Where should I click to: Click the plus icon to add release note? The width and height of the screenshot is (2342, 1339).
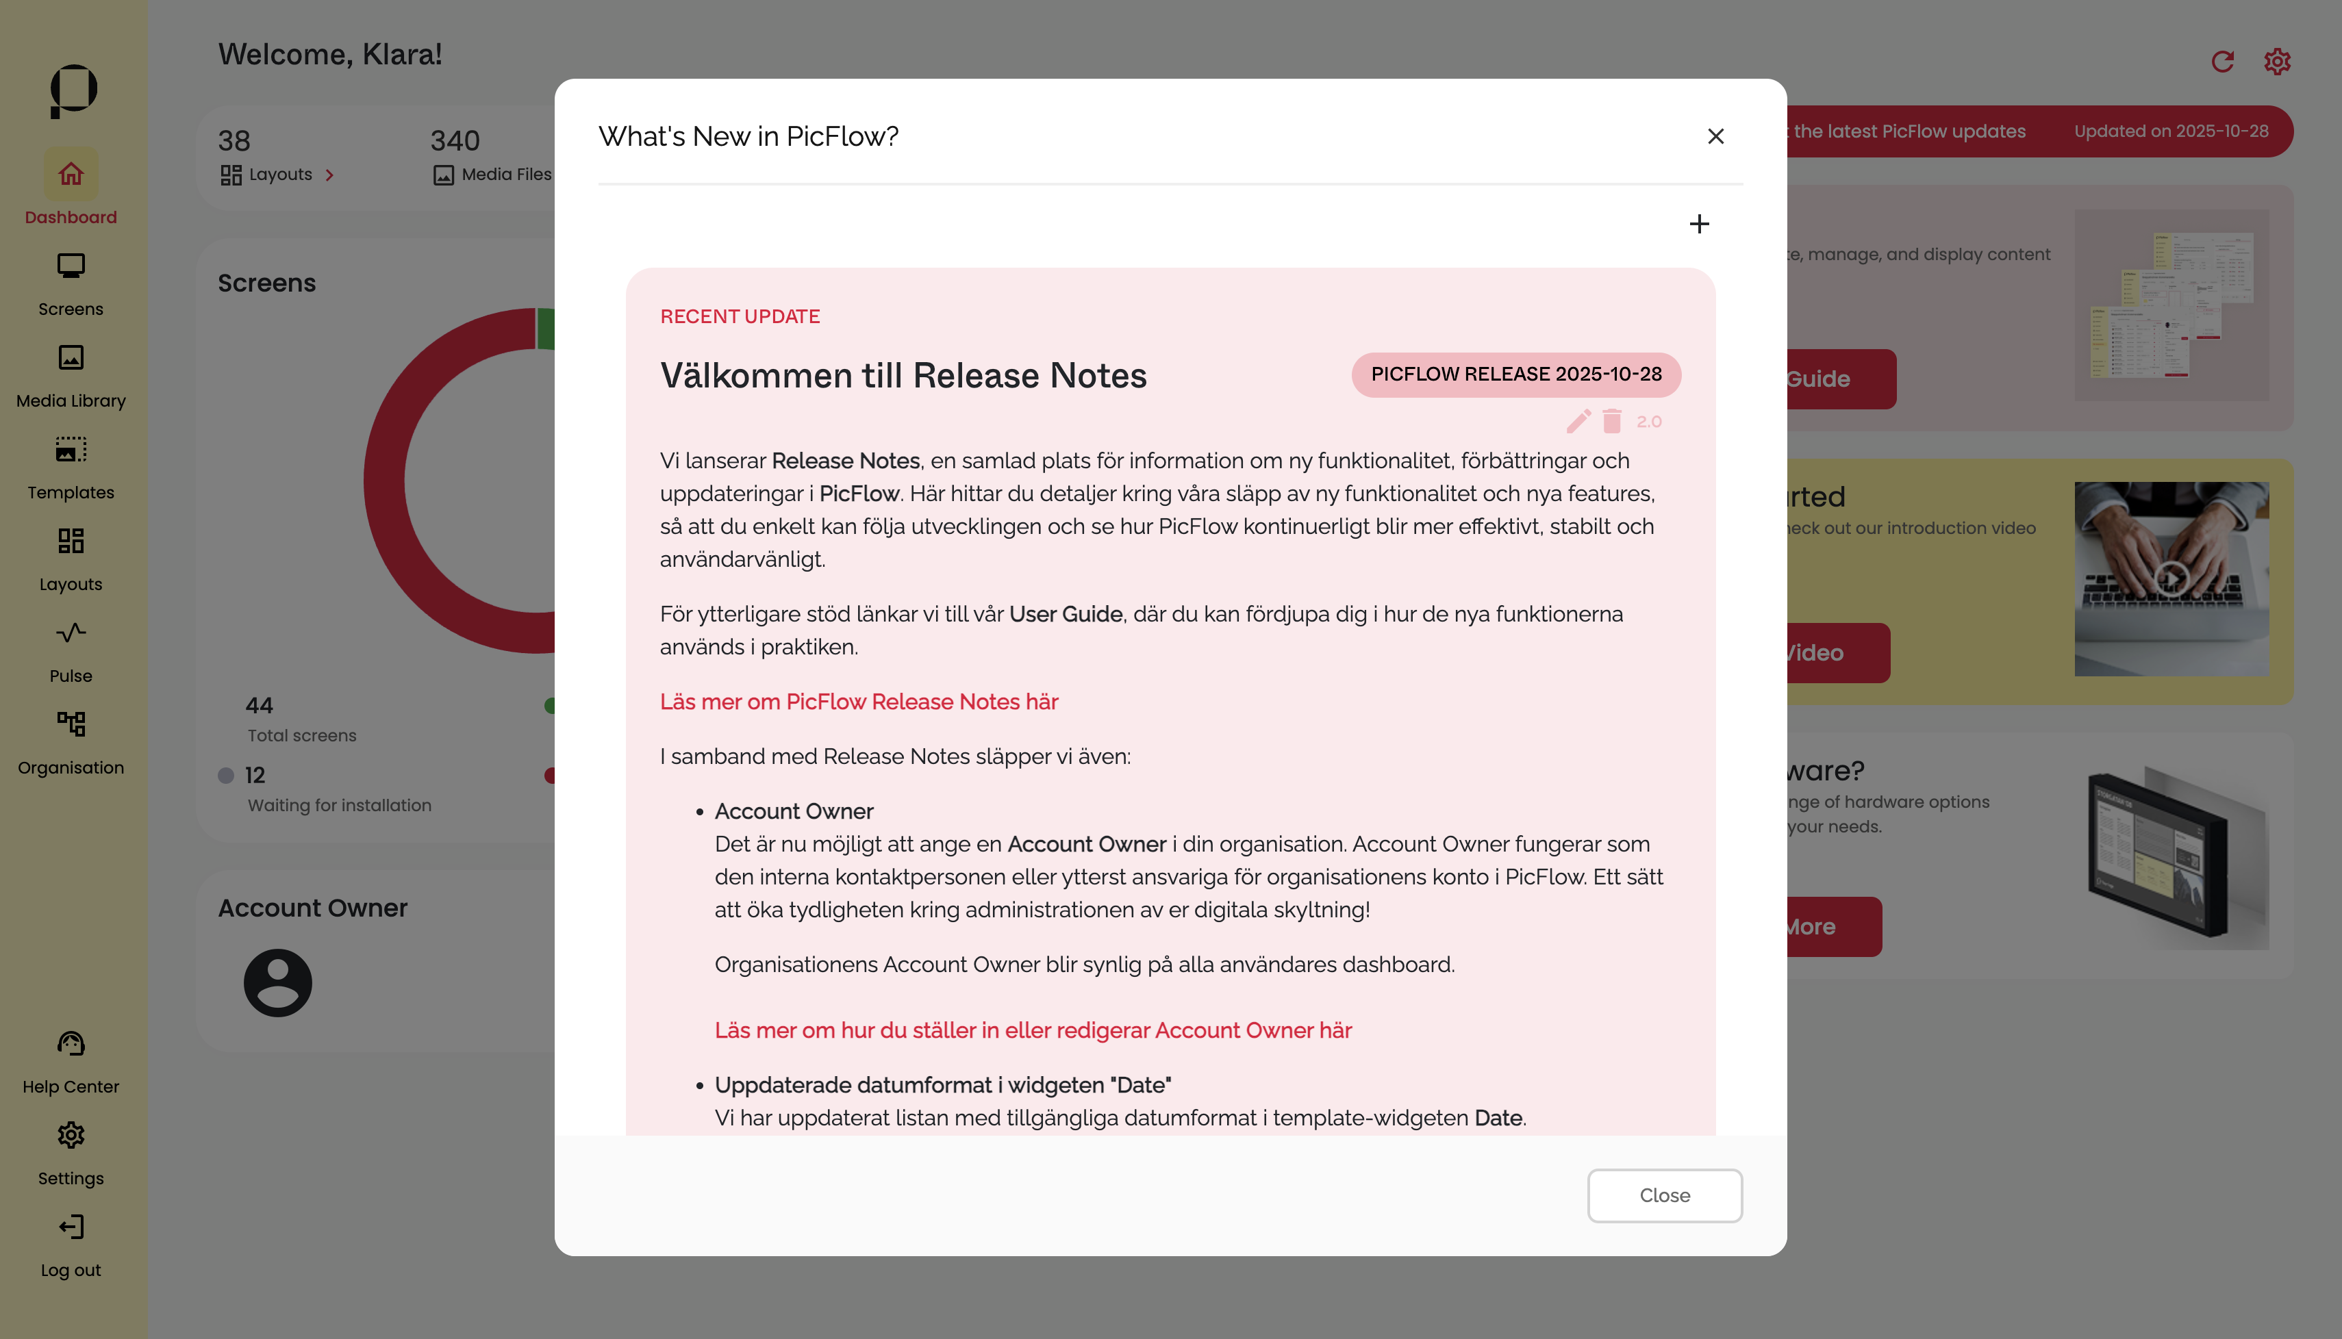1699,223
